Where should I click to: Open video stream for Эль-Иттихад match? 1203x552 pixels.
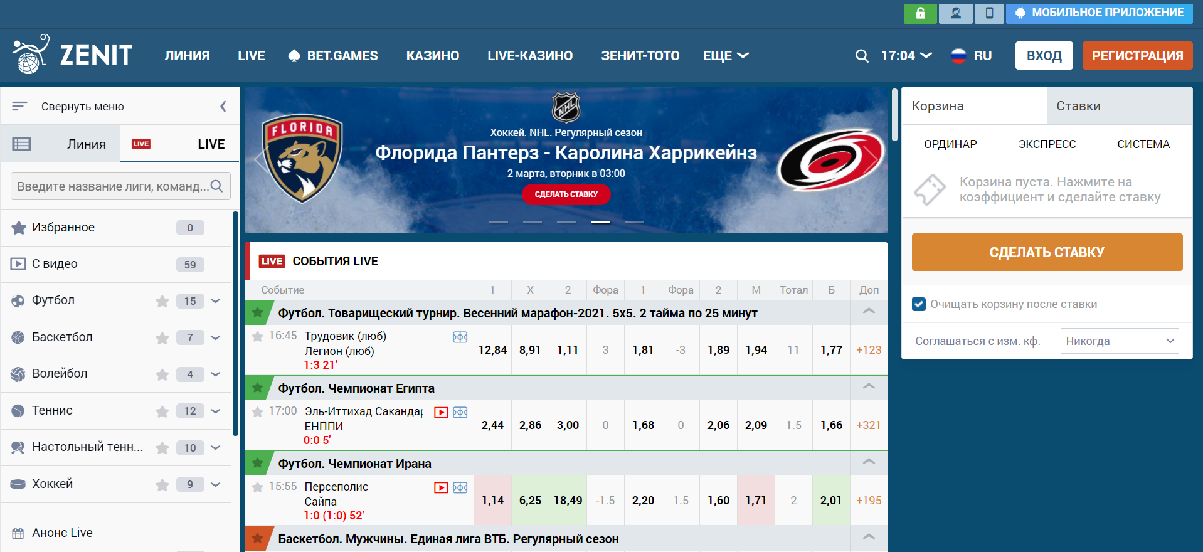click(x=441, y=412)
